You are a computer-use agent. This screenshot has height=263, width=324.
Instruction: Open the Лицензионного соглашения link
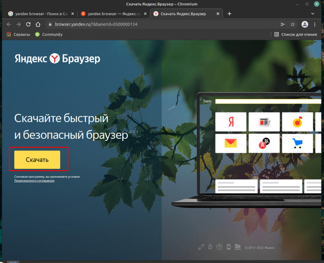[x=34, y=181]
